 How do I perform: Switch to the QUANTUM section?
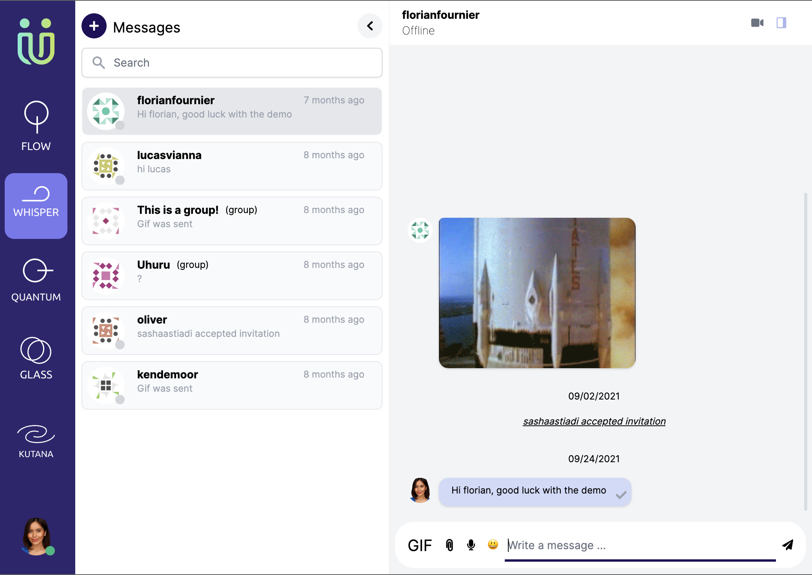point(36,280)
